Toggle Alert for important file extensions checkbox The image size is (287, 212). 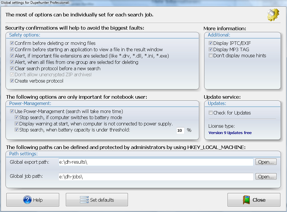point(12,56)
